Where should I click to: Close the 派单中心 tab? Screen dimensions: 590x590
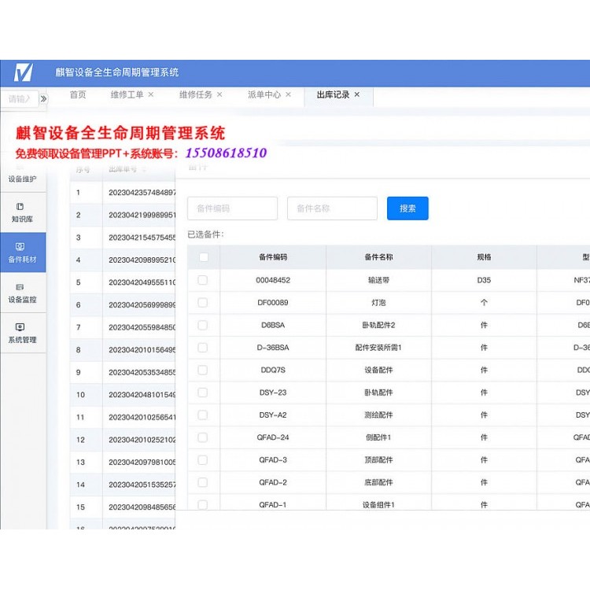coord(288,94)
